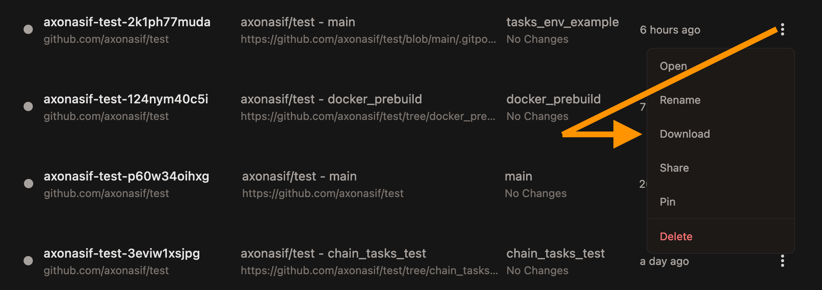This screenshot has height=290, width=822.
Task: Click the status indicator of axonasif-test-2k1ph77muda
Action: tap(27, 29)
